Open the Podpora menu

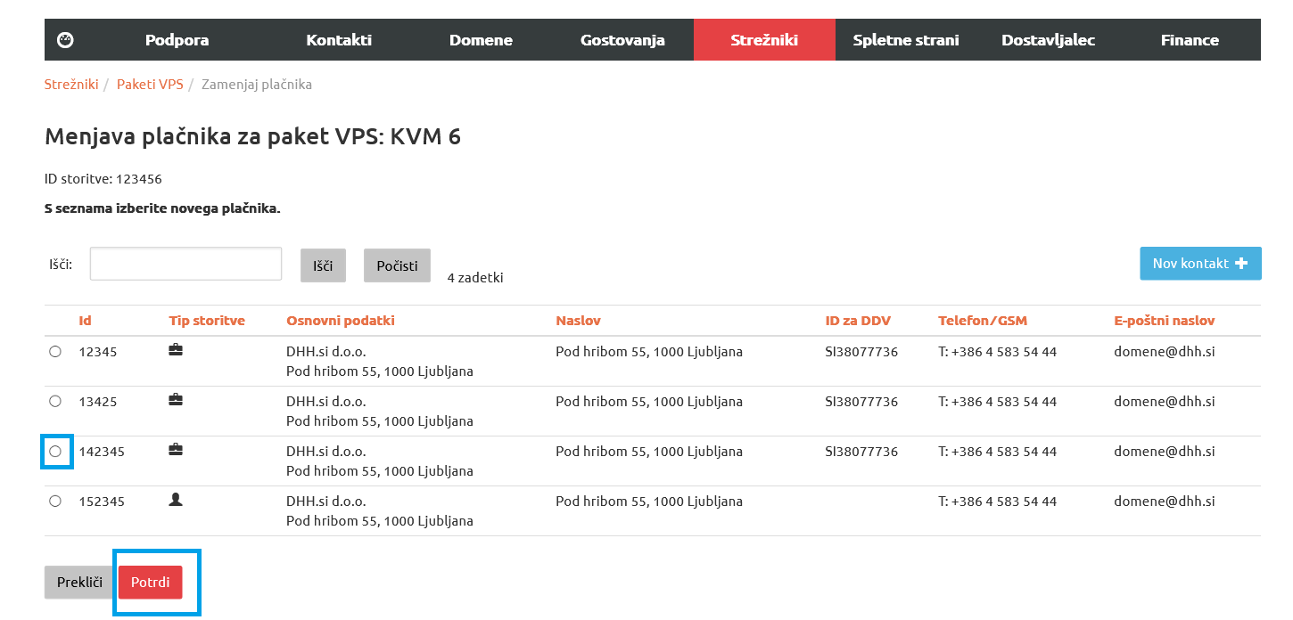pos(177,40)
